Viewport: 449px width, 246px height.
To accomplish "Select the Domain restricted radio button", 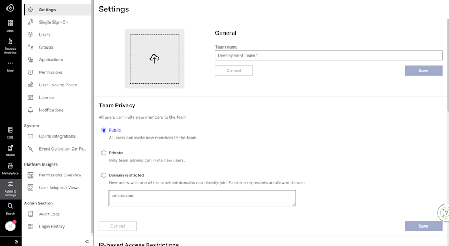I will [x=104, y=175].
